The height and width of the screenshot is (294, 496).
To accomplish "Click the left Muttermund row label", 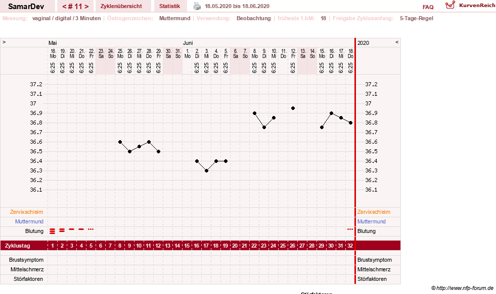I will click(29, 221).
